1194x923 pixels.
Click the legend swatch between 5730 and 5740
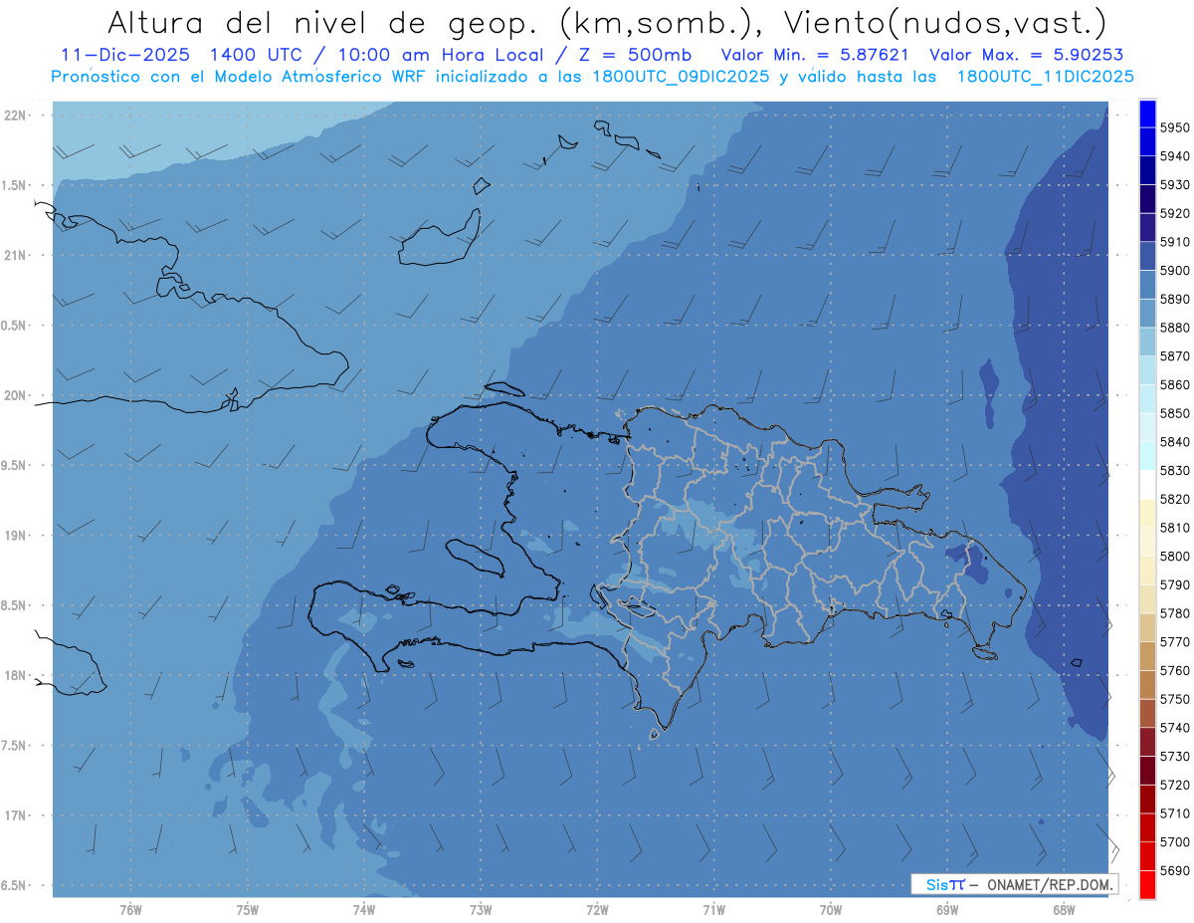pos(1147,742)
